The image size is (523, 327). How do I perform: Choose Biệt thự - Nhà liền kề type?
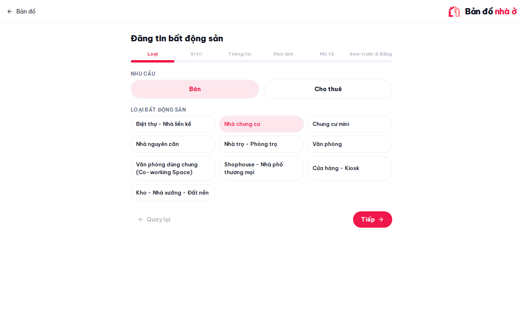[x=173, y=124]
